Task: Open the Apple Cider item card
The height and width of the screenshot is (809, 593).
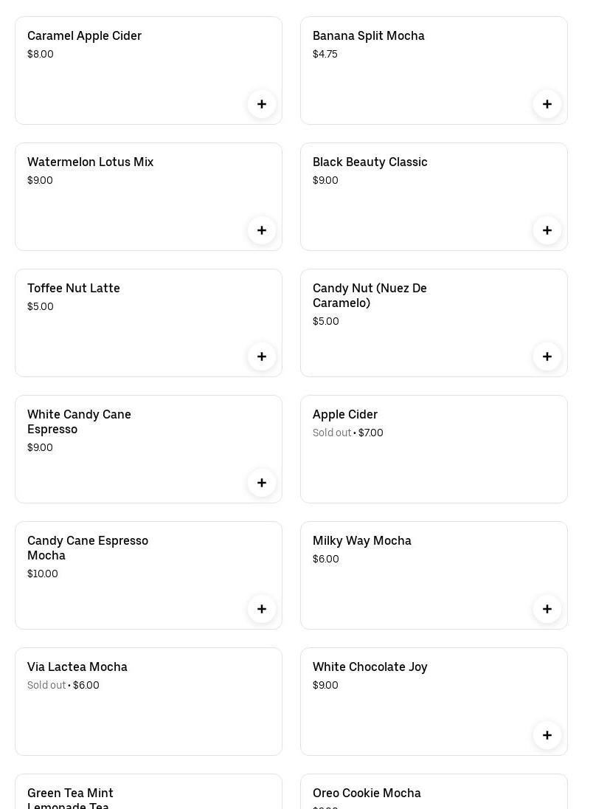Action: tap(434, 449)
